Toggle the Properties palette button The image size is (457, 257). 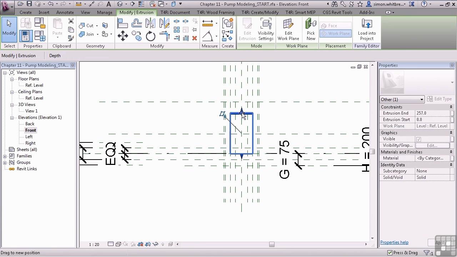click(26, 36)
